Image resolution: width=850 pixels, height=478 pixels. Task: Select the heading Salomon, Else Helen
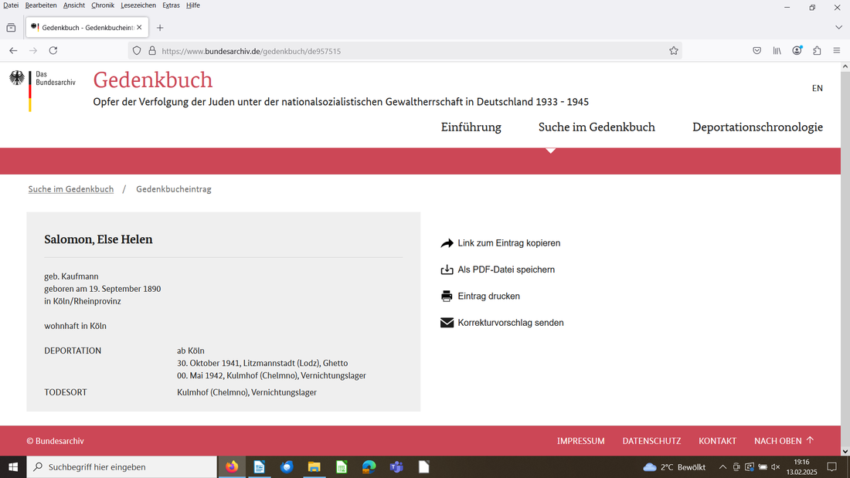[98, 239]
